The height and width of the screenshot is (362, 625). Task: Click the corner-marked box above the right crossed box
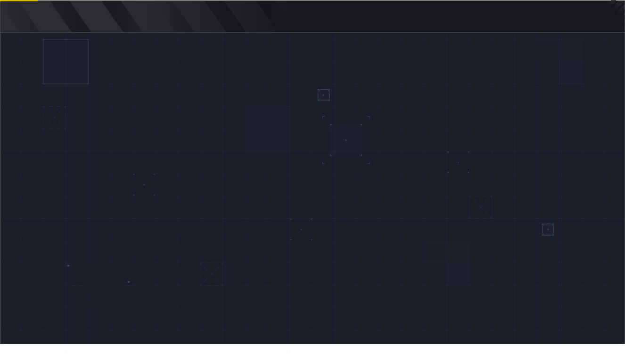pyautogui.click(x=458, y=162)
